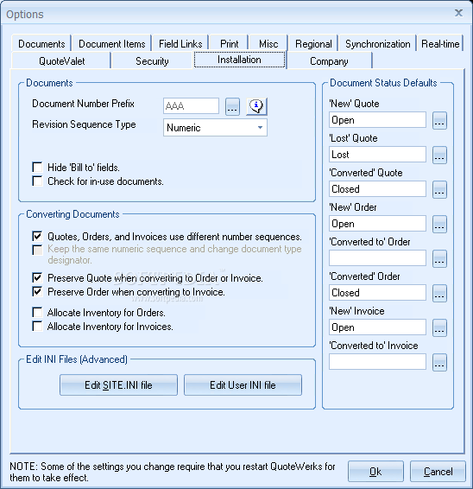473x489 pixels.
Task: Open the browse button for 'Converted' Quote status
Action: [x=439, y=189]
